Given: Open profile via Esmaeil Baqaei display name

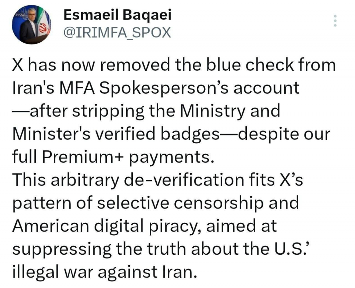Looking at the screenshot, I should [x=118, y=15].
